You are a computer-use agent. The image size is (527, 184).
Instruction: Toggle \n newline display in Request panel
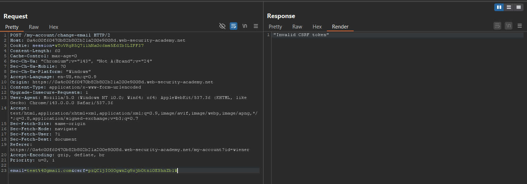coord(245,26)
